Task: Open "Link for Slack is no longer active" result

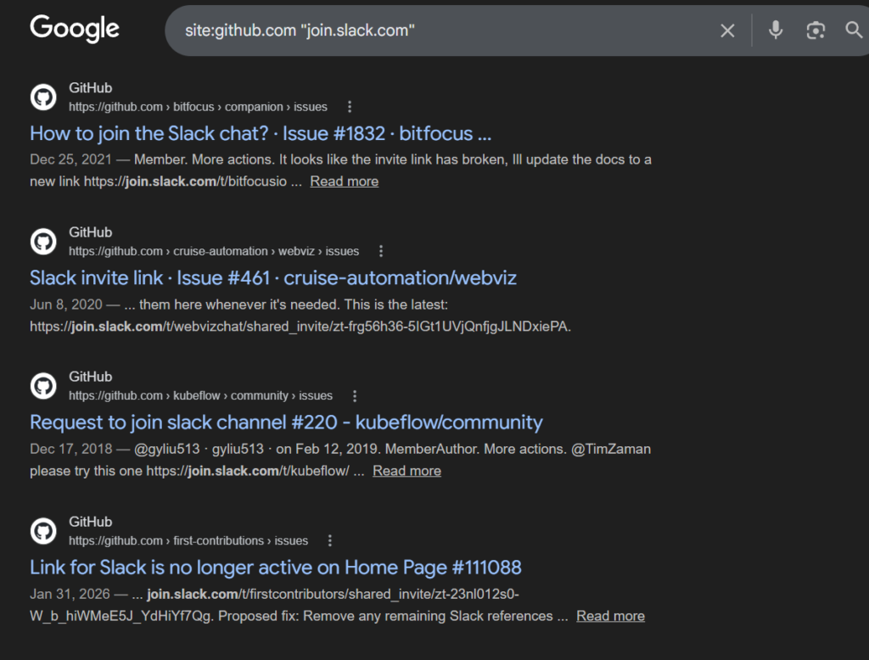Action: click(x=275, y=567)
